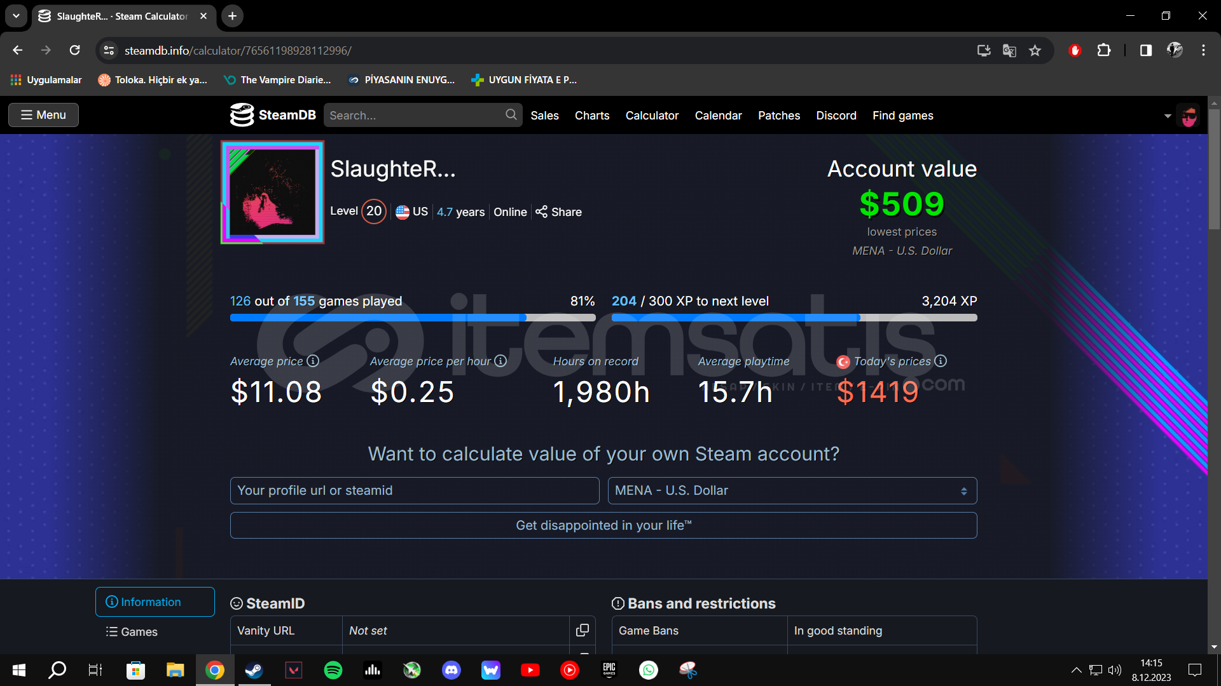Screen dimensions: 1221x686
Task: Close the SlaughteR Steam Calculator tab
Action: 203,16
